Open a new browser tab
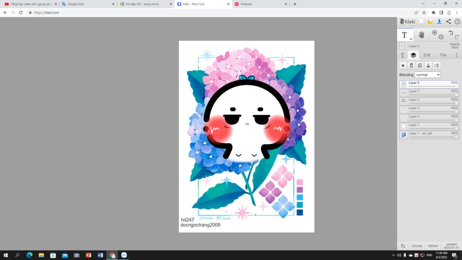The width and height of the screenshot is (462, 260). (295, 4)
